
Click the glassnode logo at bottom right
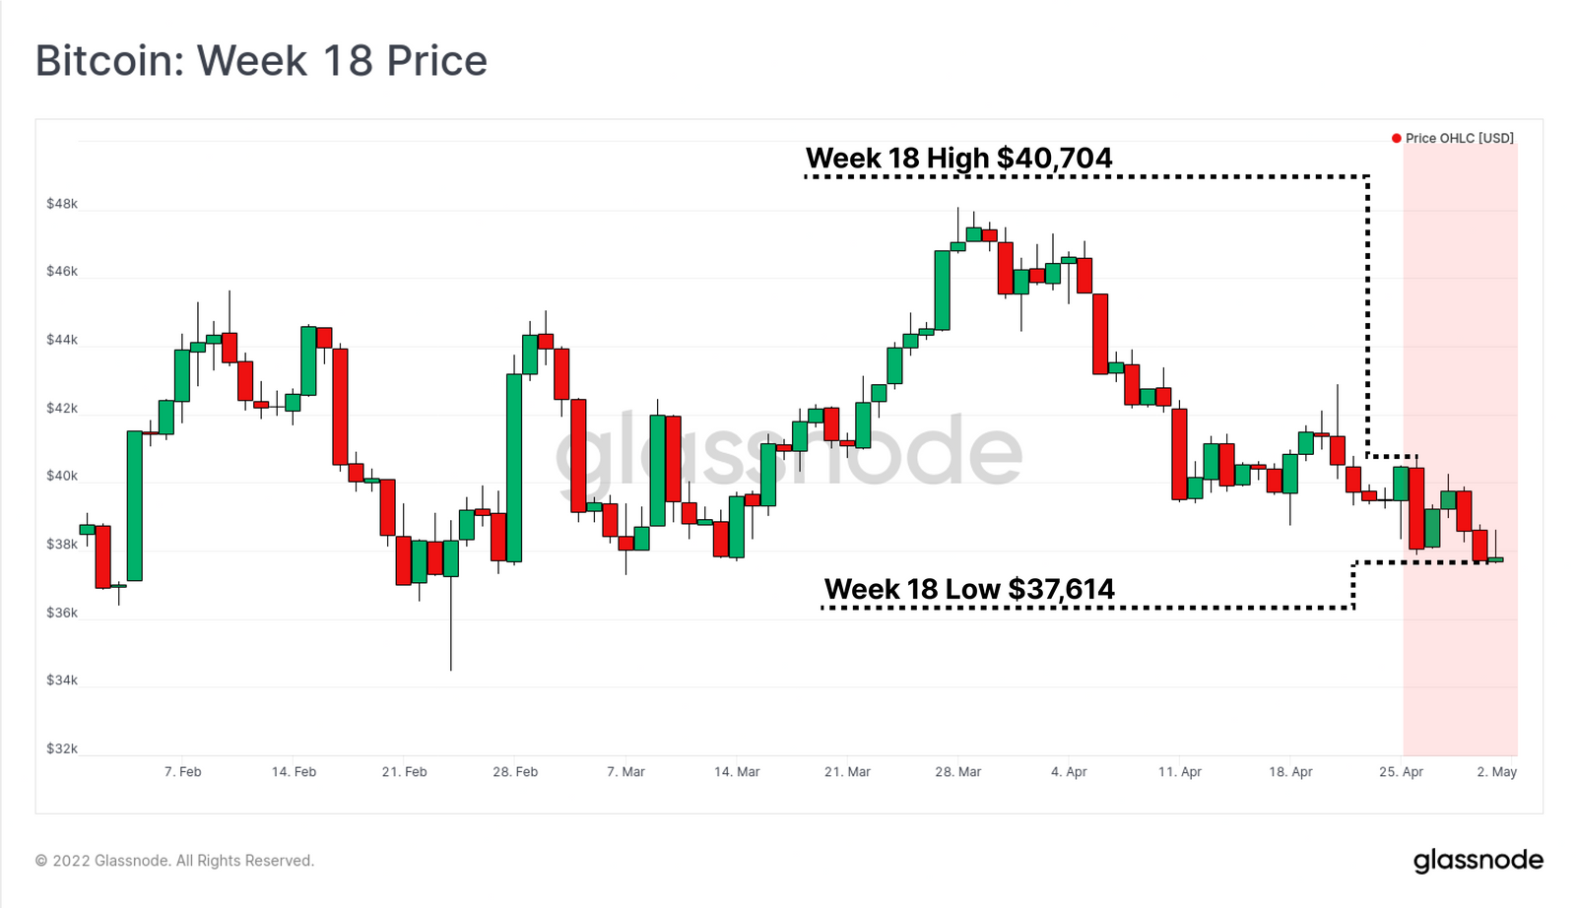click(x=1478, y=861)
